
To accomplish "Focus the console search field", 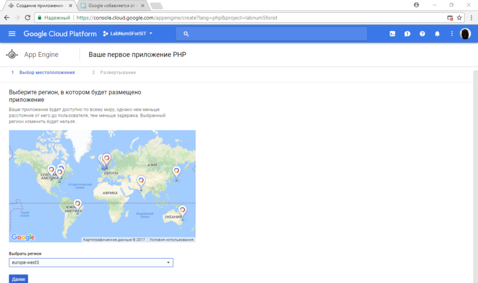I will 271,34.
